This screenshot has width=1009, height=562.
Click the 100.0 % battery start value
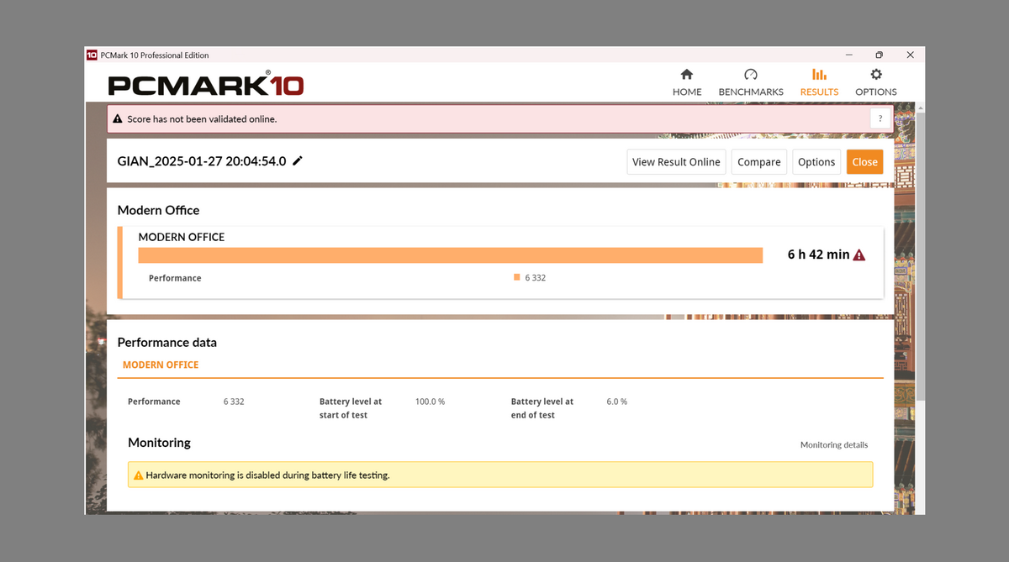click(430, 402)
